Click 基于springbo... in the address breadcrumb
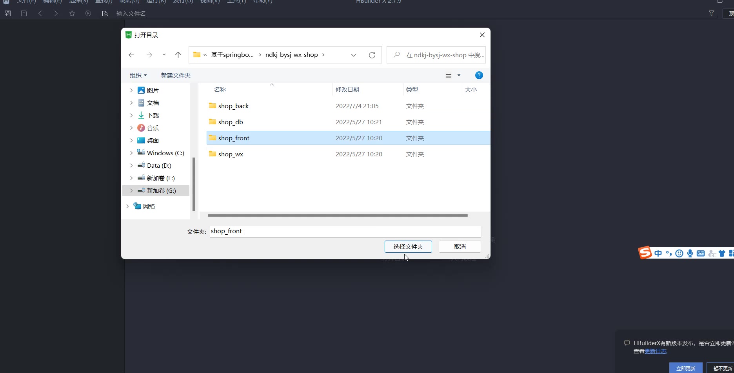734x373 pixels. tap(233, 55)
